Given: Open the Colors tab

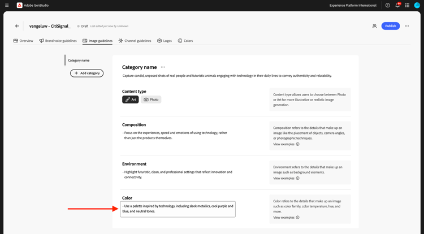Looking at the screenshot, I should pyautogui.click(x=185, y=41).
